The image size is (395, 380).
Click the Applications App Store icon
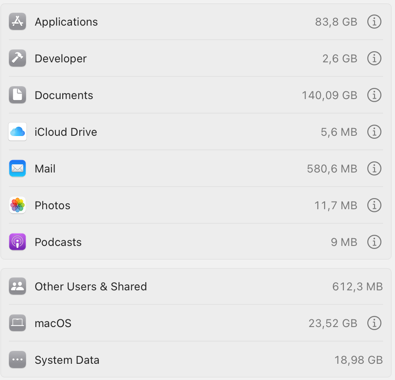(x=17, y=22)
